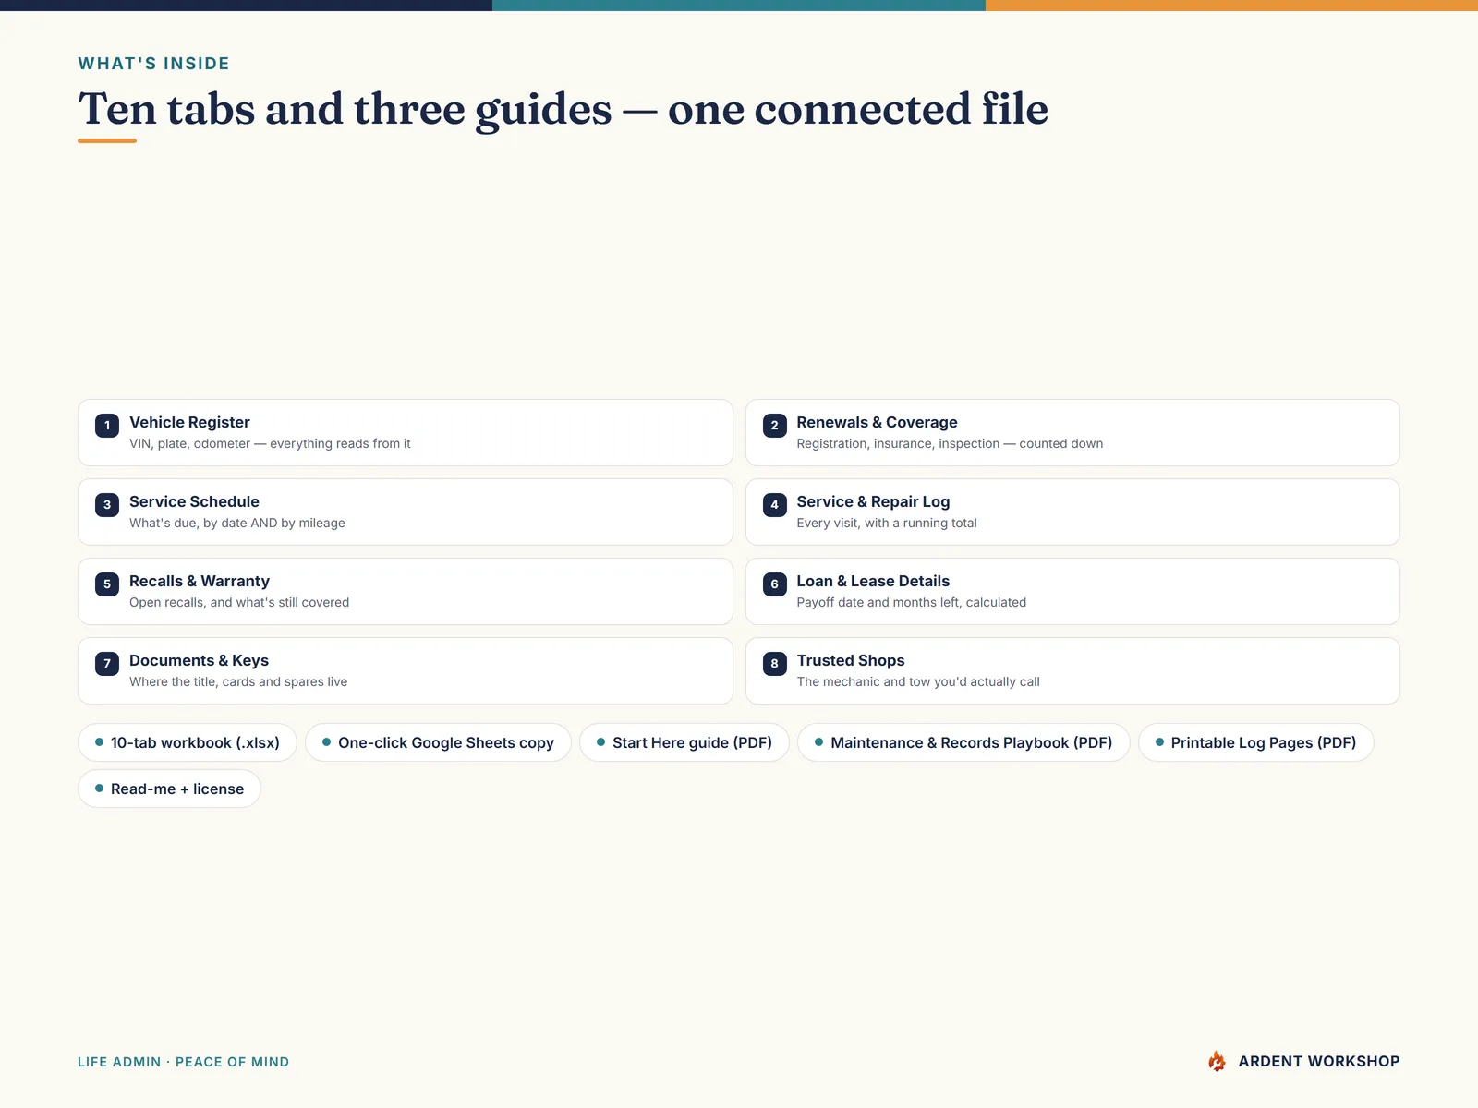Screen dimensions: 1478x1108
Task: Click the number 1 badge for Vehicle Register
Action: (107, 426)
